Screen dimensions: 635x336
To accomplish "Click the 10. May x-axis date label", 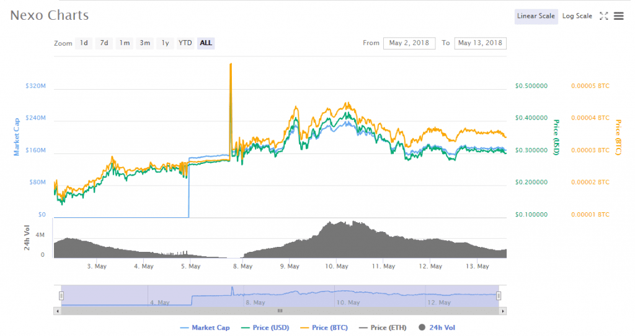I will point(337,267).
